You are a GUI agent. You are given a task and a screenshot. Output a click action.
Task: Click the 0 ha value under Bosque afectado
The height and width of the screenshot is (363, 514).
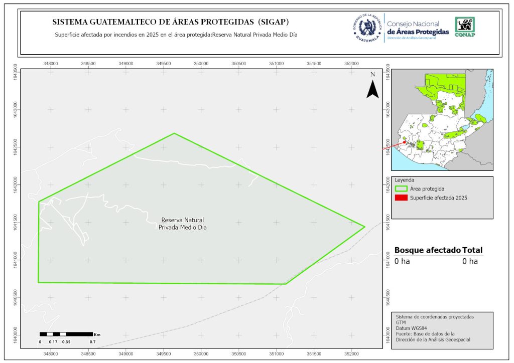(403, 261)
